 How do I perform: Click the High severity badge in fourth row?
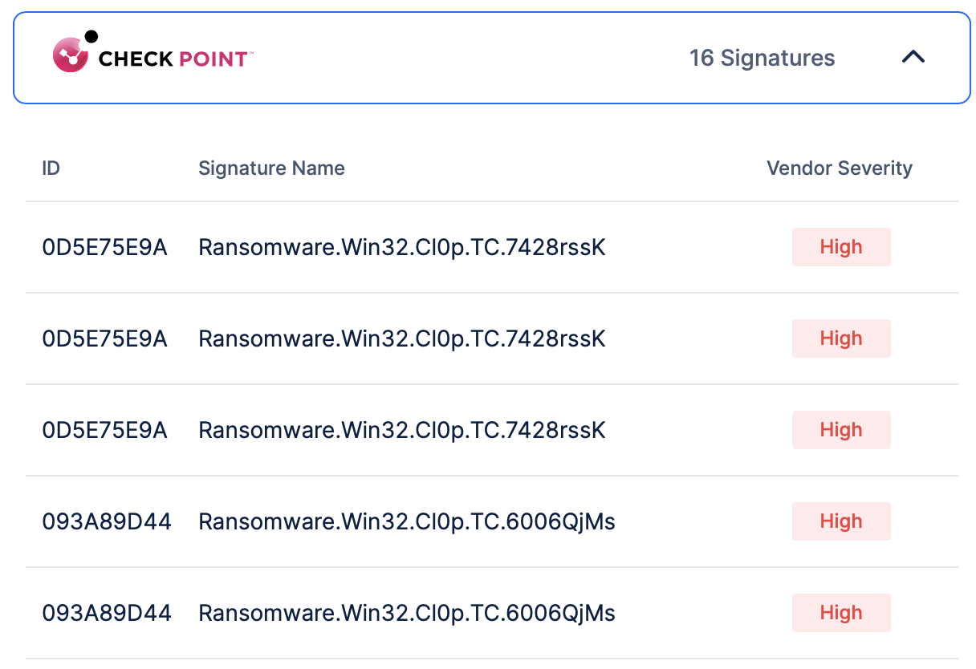[x=840, y=521]
